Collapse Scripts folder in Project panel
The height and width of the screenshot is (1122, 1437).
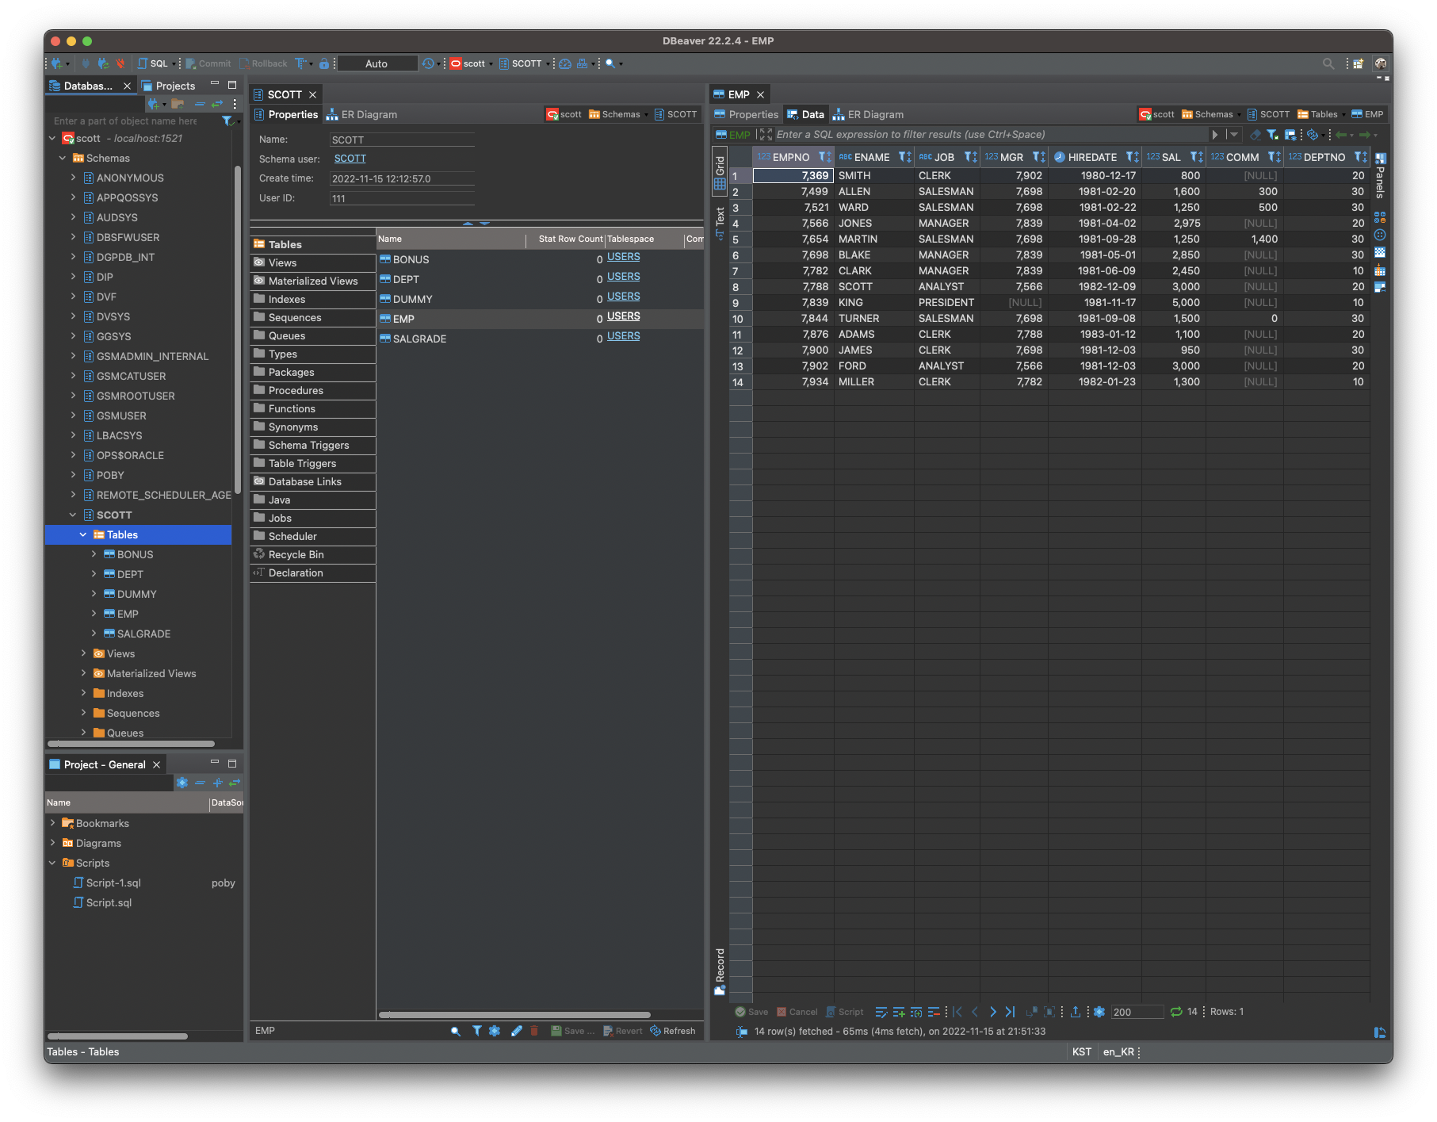(x=52, y=863)
